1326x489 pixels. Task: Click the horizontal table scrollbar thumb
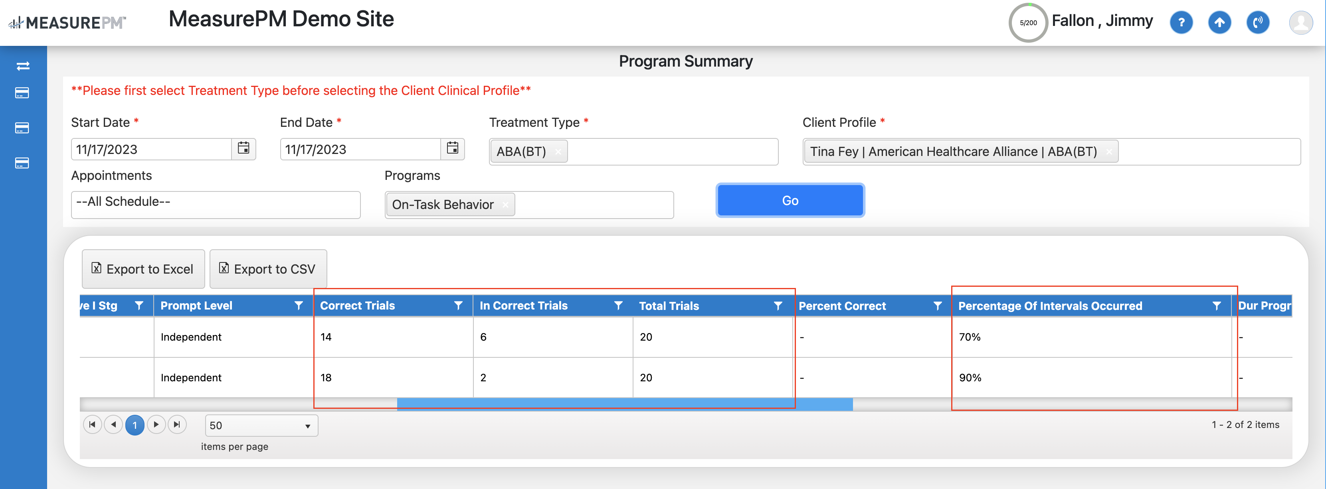tap(624, 405)
